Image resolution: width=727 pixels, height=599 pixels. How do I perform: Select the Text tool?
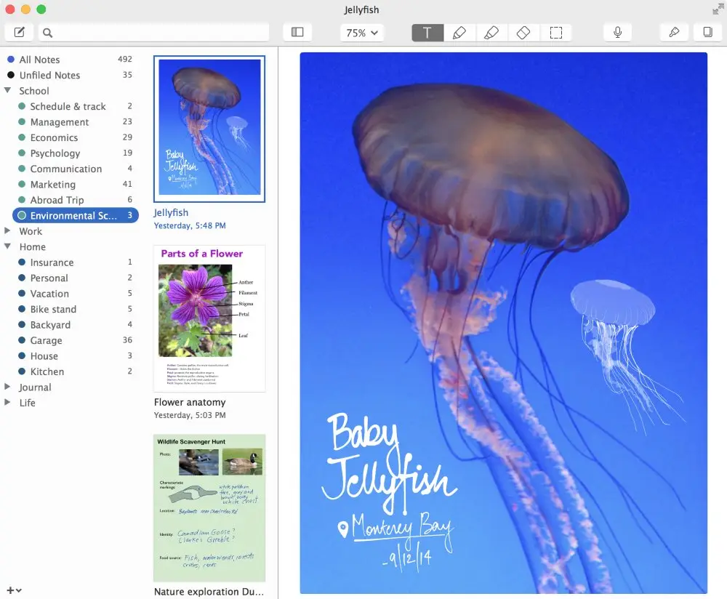point(427,33)
